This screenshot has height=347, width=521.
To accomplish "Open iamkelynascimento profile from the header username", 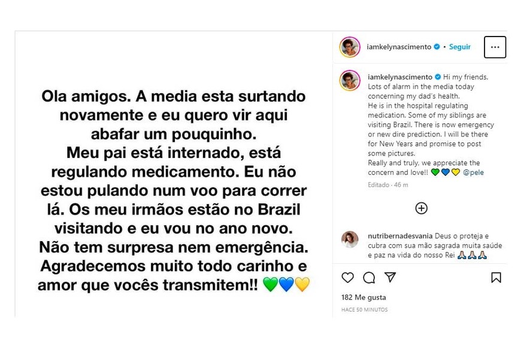I will click(x=399, y=47).
